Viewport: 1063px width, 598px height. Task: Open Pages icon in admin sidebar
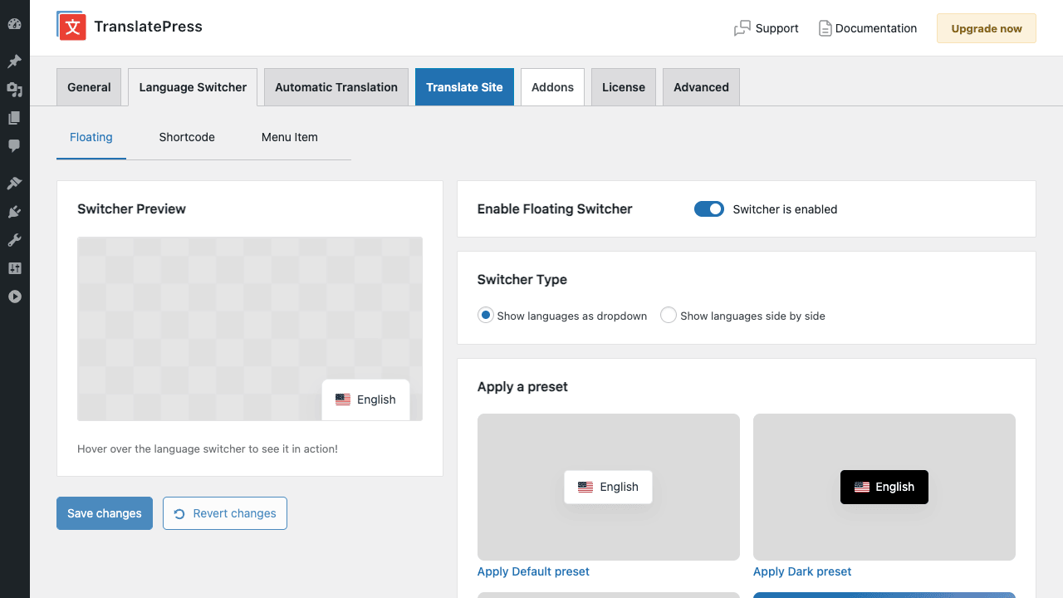click(14, 118)
